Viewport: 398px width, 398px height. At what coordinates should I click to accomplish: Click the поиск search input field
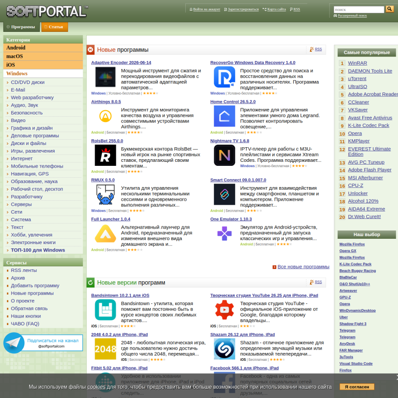[359, 10]
